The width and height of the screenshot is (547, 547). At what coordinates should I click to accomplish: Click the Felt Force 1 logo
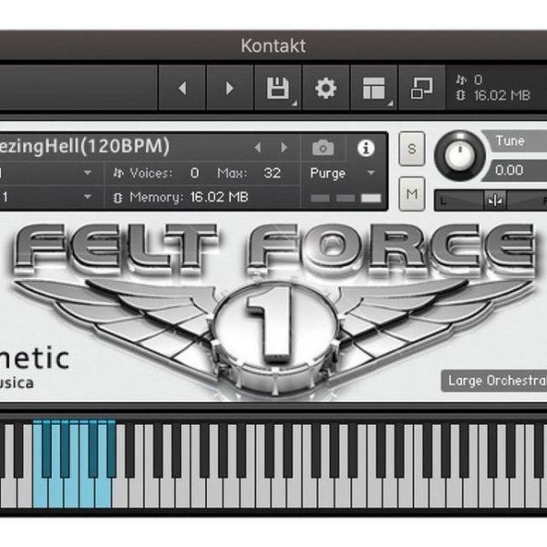(274, 311)
